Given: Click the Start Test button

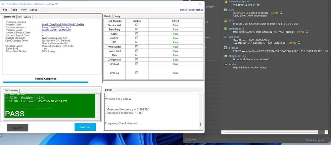Looking at the screenshot, I should [85, 127].
